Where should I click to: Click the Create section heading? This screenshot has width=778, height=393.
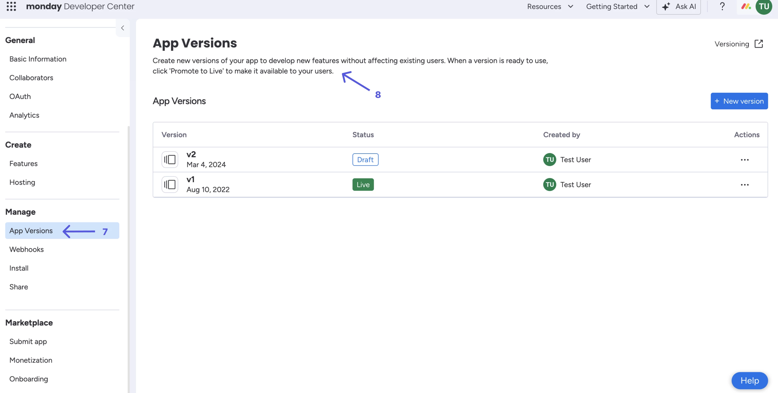coord(18,145)
